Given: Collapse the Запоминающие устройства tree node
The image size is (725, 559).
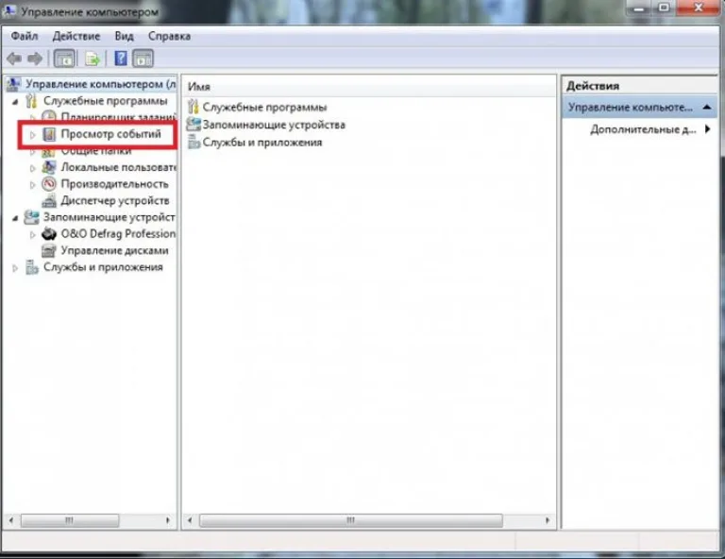Looking at the screenshot, I should (15, 218).
